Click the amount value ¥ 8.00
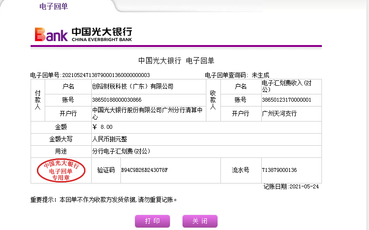Viewport: 369px width, 230px height. [102, 127]
